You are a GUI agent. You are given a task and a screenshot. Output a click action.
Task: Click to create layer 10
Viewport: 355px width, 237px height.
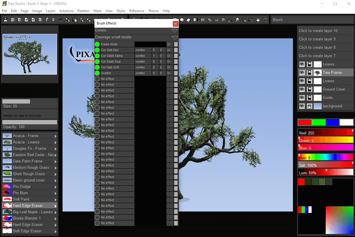[x=325, y=31]
